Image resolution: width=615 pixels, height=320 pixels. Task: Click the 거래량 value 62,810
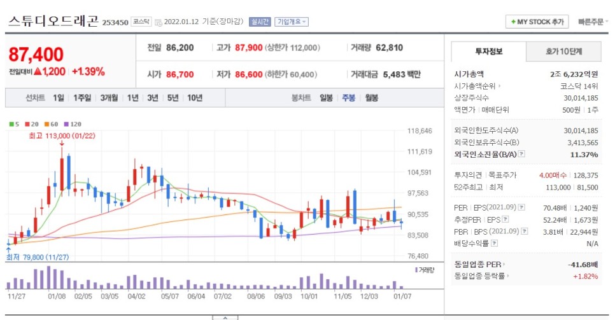[390, 48]
